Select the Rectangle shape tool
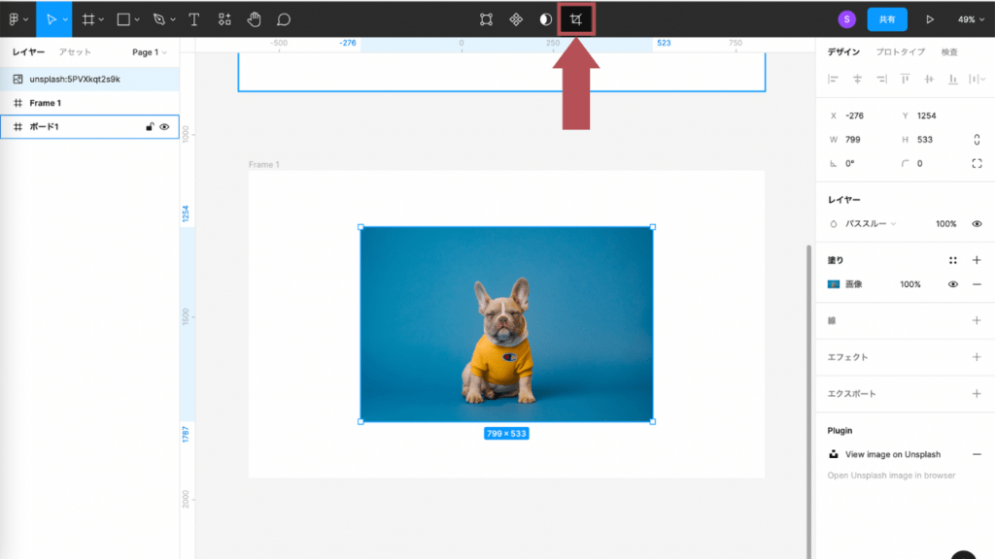The image size is (995, 559). [123, 19]
